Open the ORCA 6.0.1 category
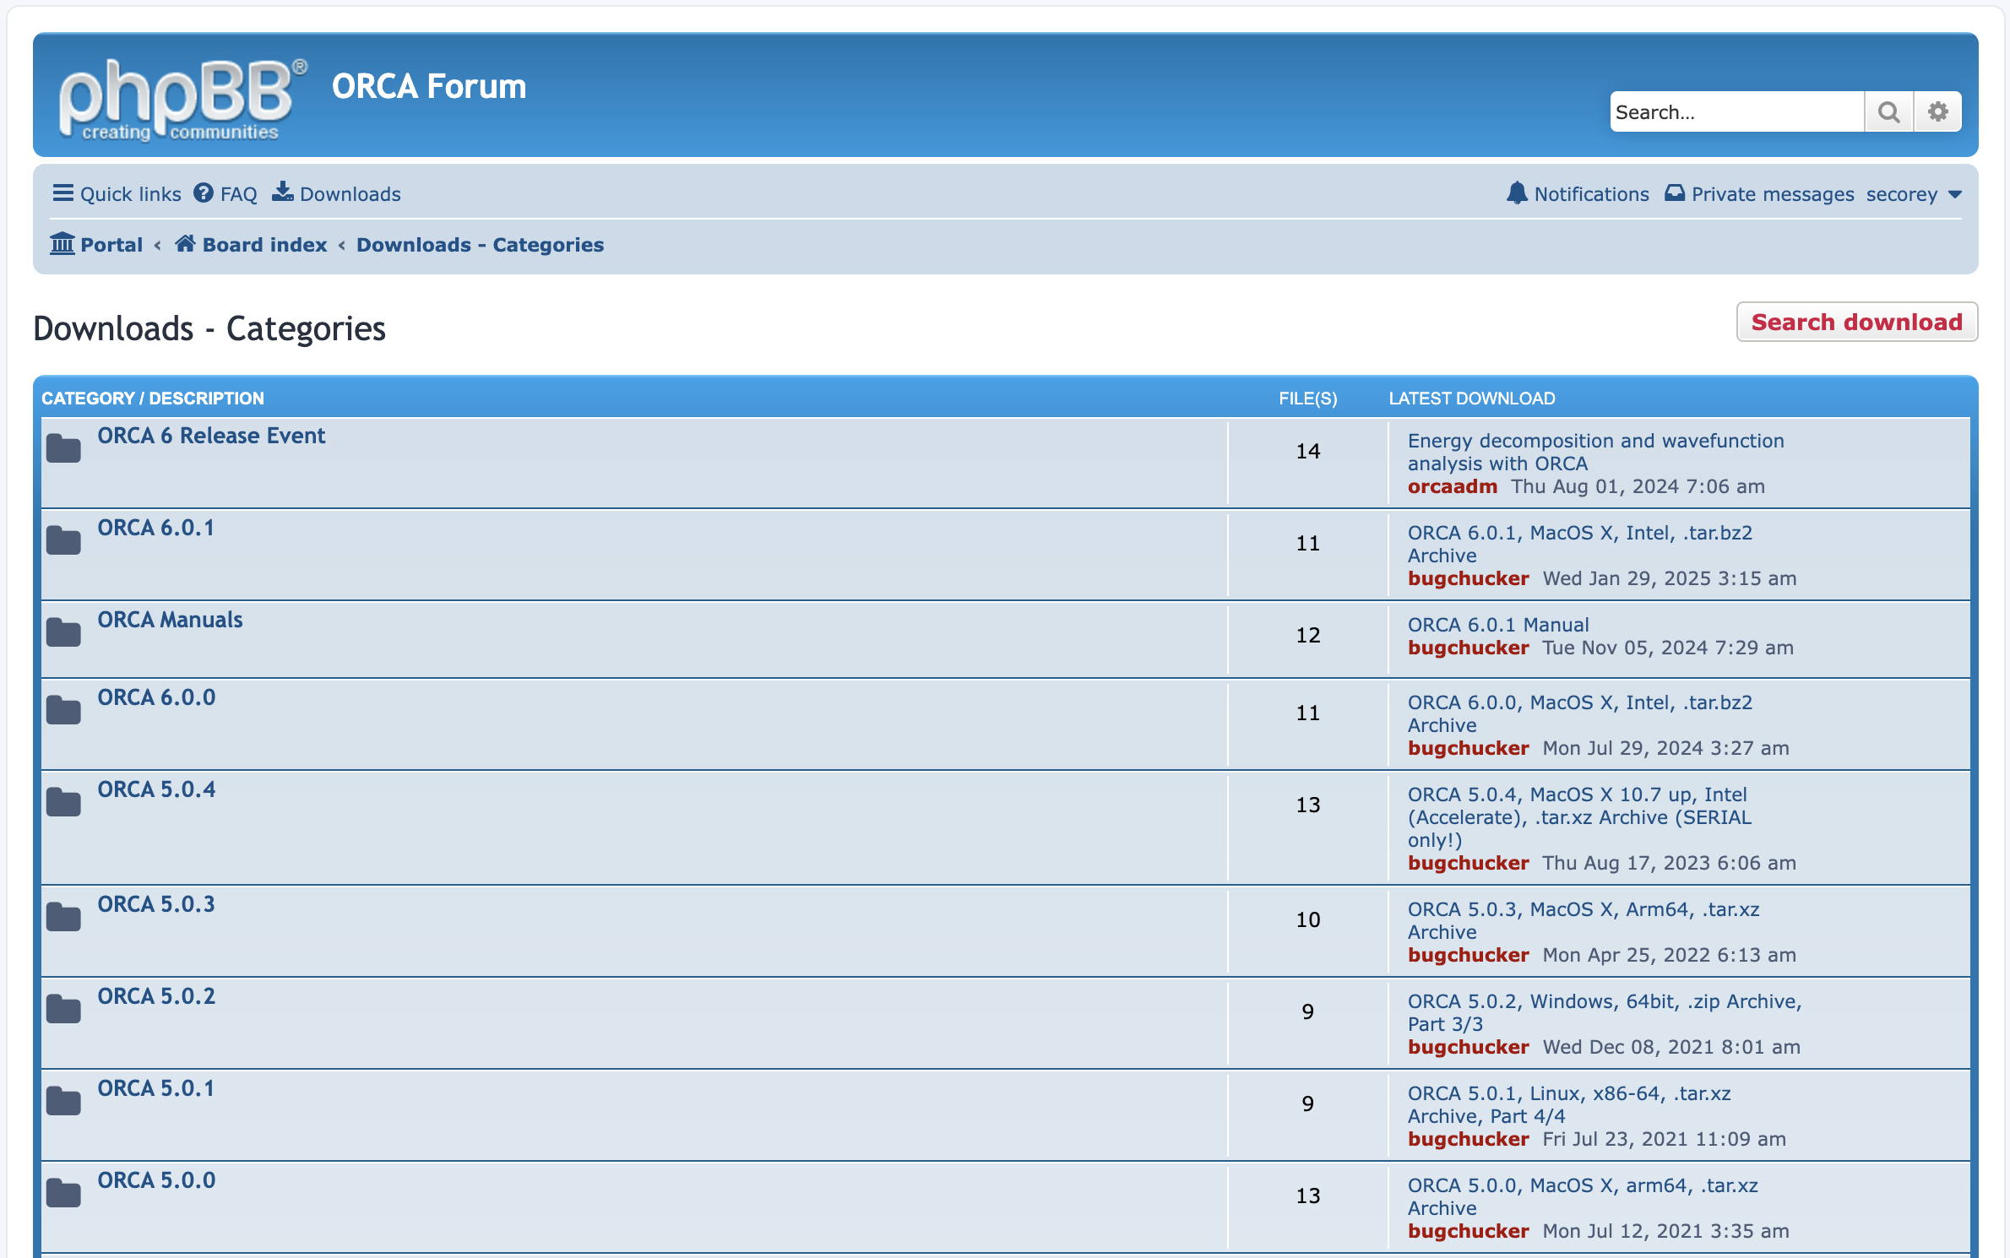Screen dimensions: 2010x1258 point(155,528)
